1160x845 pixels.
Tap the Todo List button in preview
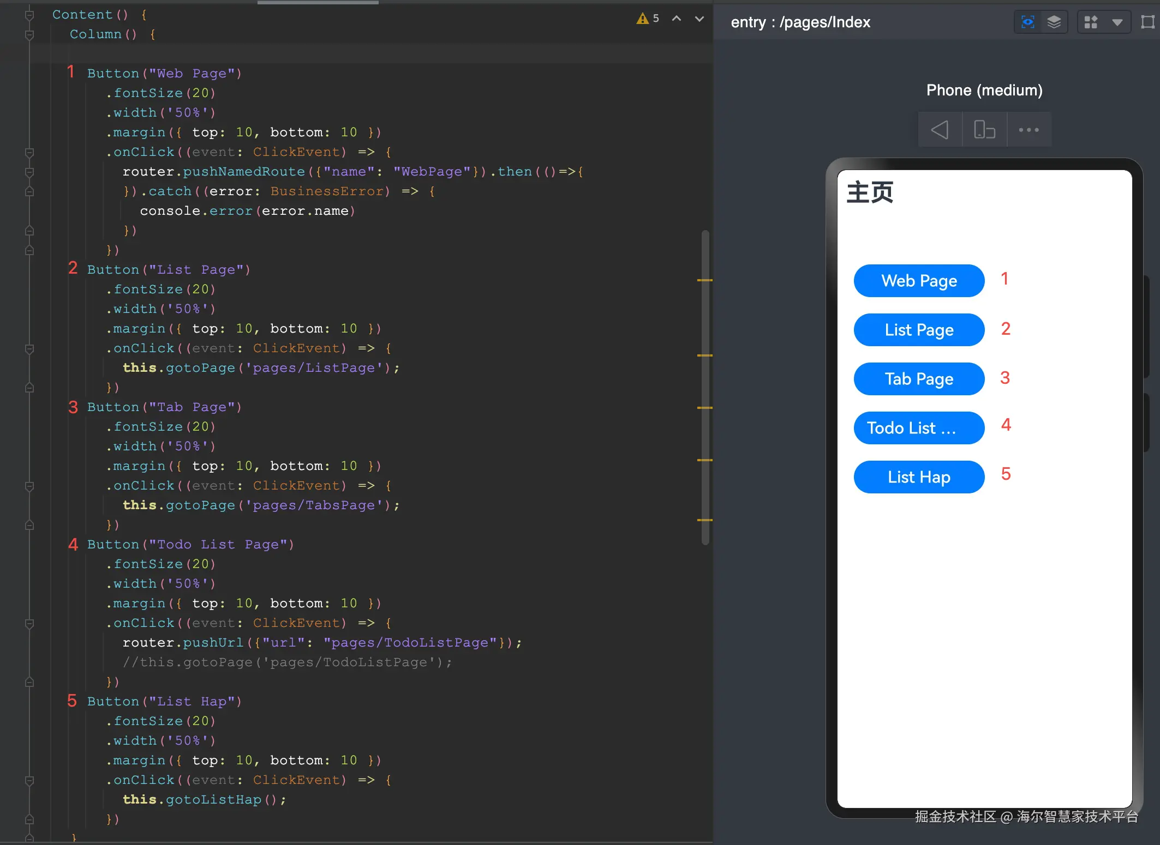pos(919,428)
